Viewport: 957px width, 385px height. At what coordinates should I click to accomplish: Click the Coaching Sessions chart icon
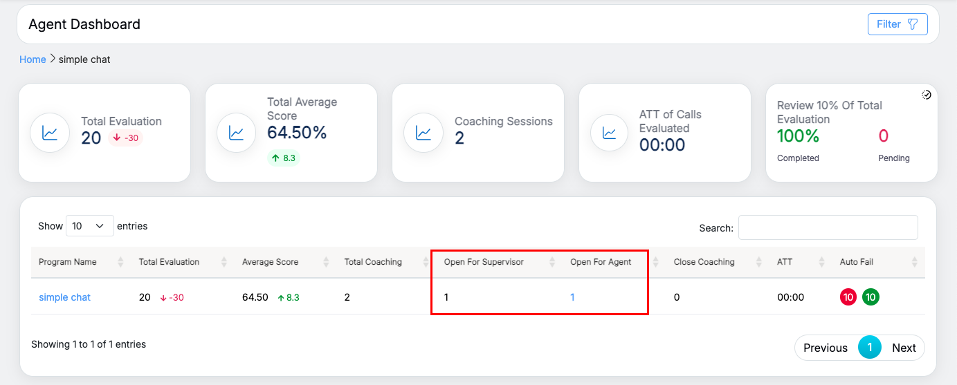tap(423, 133)
